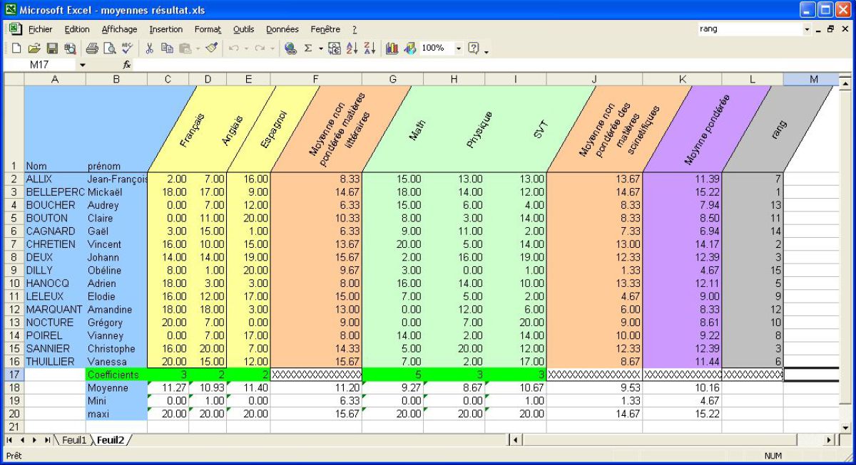Open the Paste options dropdown arrow
Viewport: 856px width, 465px height.
[x=197, y=48]
